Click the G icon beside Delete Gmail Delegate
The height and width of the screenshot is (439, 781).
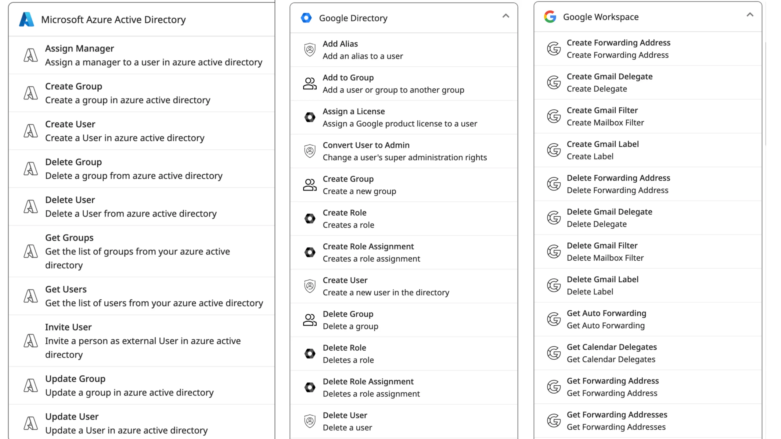(554, 218)
